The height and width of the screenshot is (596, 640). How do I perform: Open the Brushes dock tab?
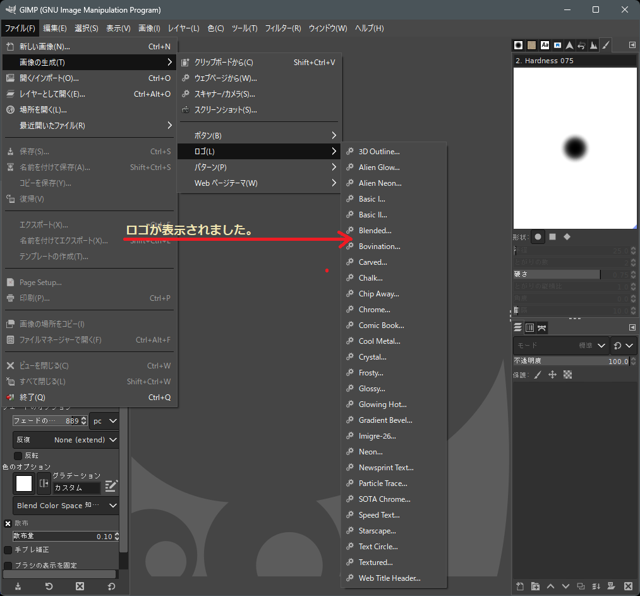[518, 45]
